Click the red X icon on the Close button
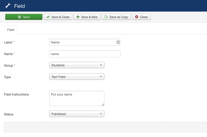This screenshot has width=207, height=137. [136, 17]
